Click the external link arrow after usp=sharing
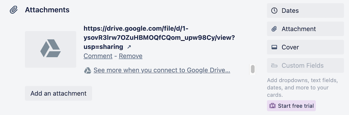This screenshot has height=115, width=349. tap(129, 47)
